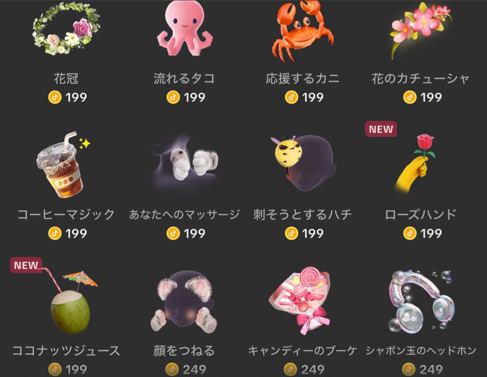Click the 花のカチューシャ name label
This screenshot has height=377, width=487.
click(420, 78)
